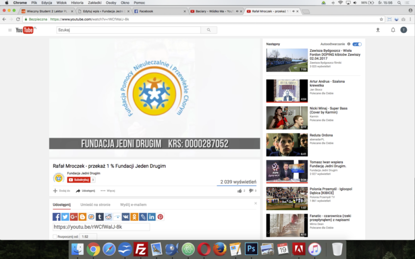Viewport: 415px width, 259px height.
Task: Check the Rozpocznij od checkbox
Action: (55, 237)
